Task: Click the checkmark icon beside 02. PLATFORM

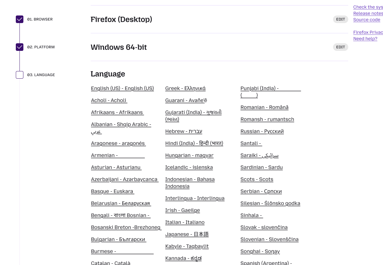Action: pyautogui.click(x=20, y=47)
